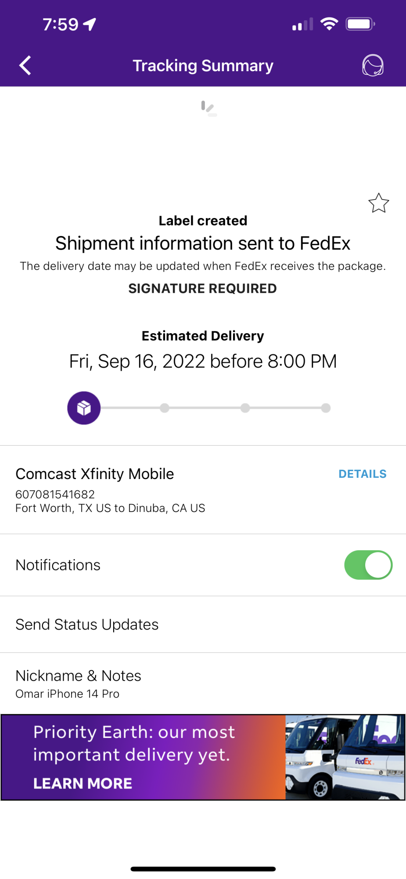This screenshot has width=406, height=879.
Task: Tap the Wi-Fi icon in status bar
Action: tap(329, 24)
